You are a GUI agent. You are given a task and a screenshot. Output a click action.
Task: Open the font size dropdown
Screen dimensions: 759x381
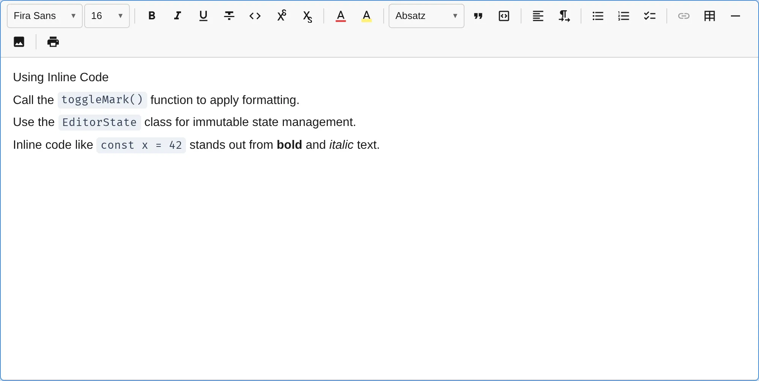(x=107, y=16)
